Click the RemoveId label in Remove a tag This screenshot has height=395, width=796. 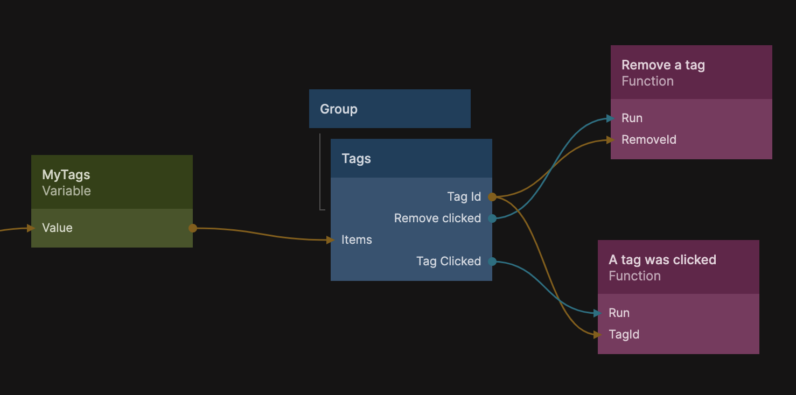(648, 140)
